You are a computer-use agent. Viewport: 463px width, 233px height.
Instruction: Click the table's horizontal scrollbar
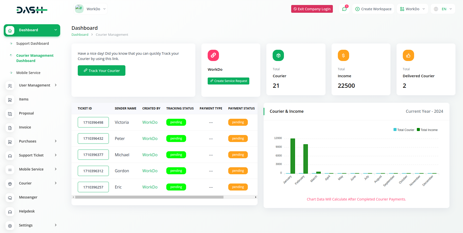(149, 197)
